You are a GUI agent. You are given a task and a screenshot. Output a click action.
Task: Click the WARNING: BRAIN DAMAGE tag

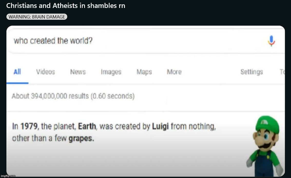[x=37, y=17]
